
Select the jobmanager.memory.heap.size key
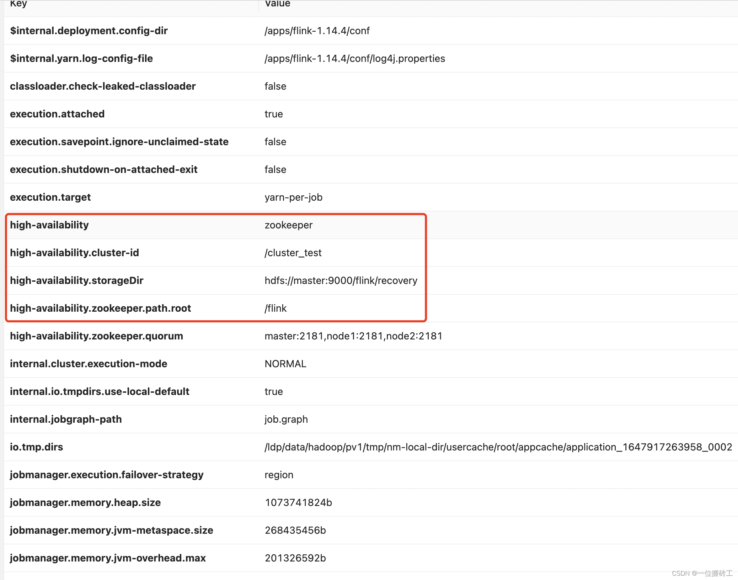tap(85, 502)
